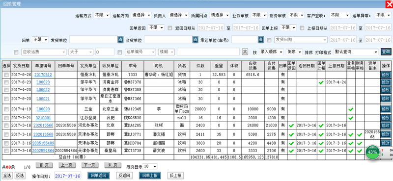Click the 发货单位 text input
Viewport: 393px width, 181px height.
[x=93, y=40]
